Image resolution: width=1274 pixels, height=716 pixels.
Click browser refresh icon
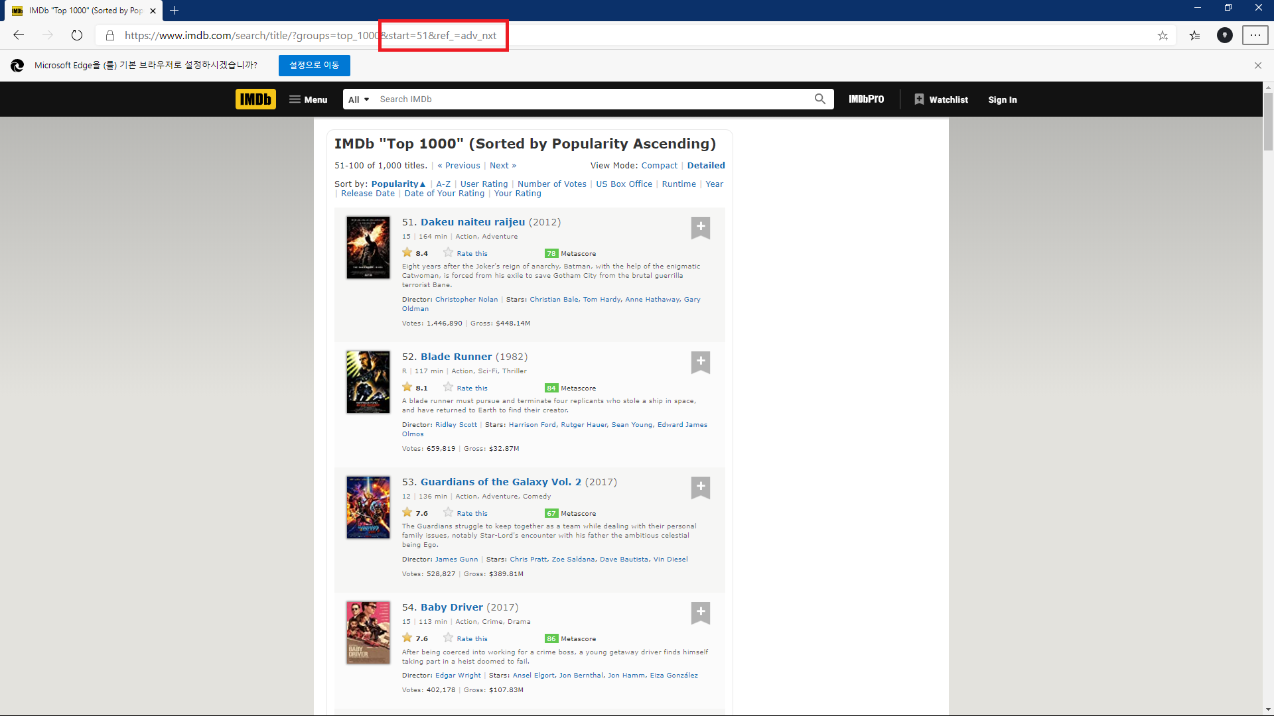click(77, 36)
